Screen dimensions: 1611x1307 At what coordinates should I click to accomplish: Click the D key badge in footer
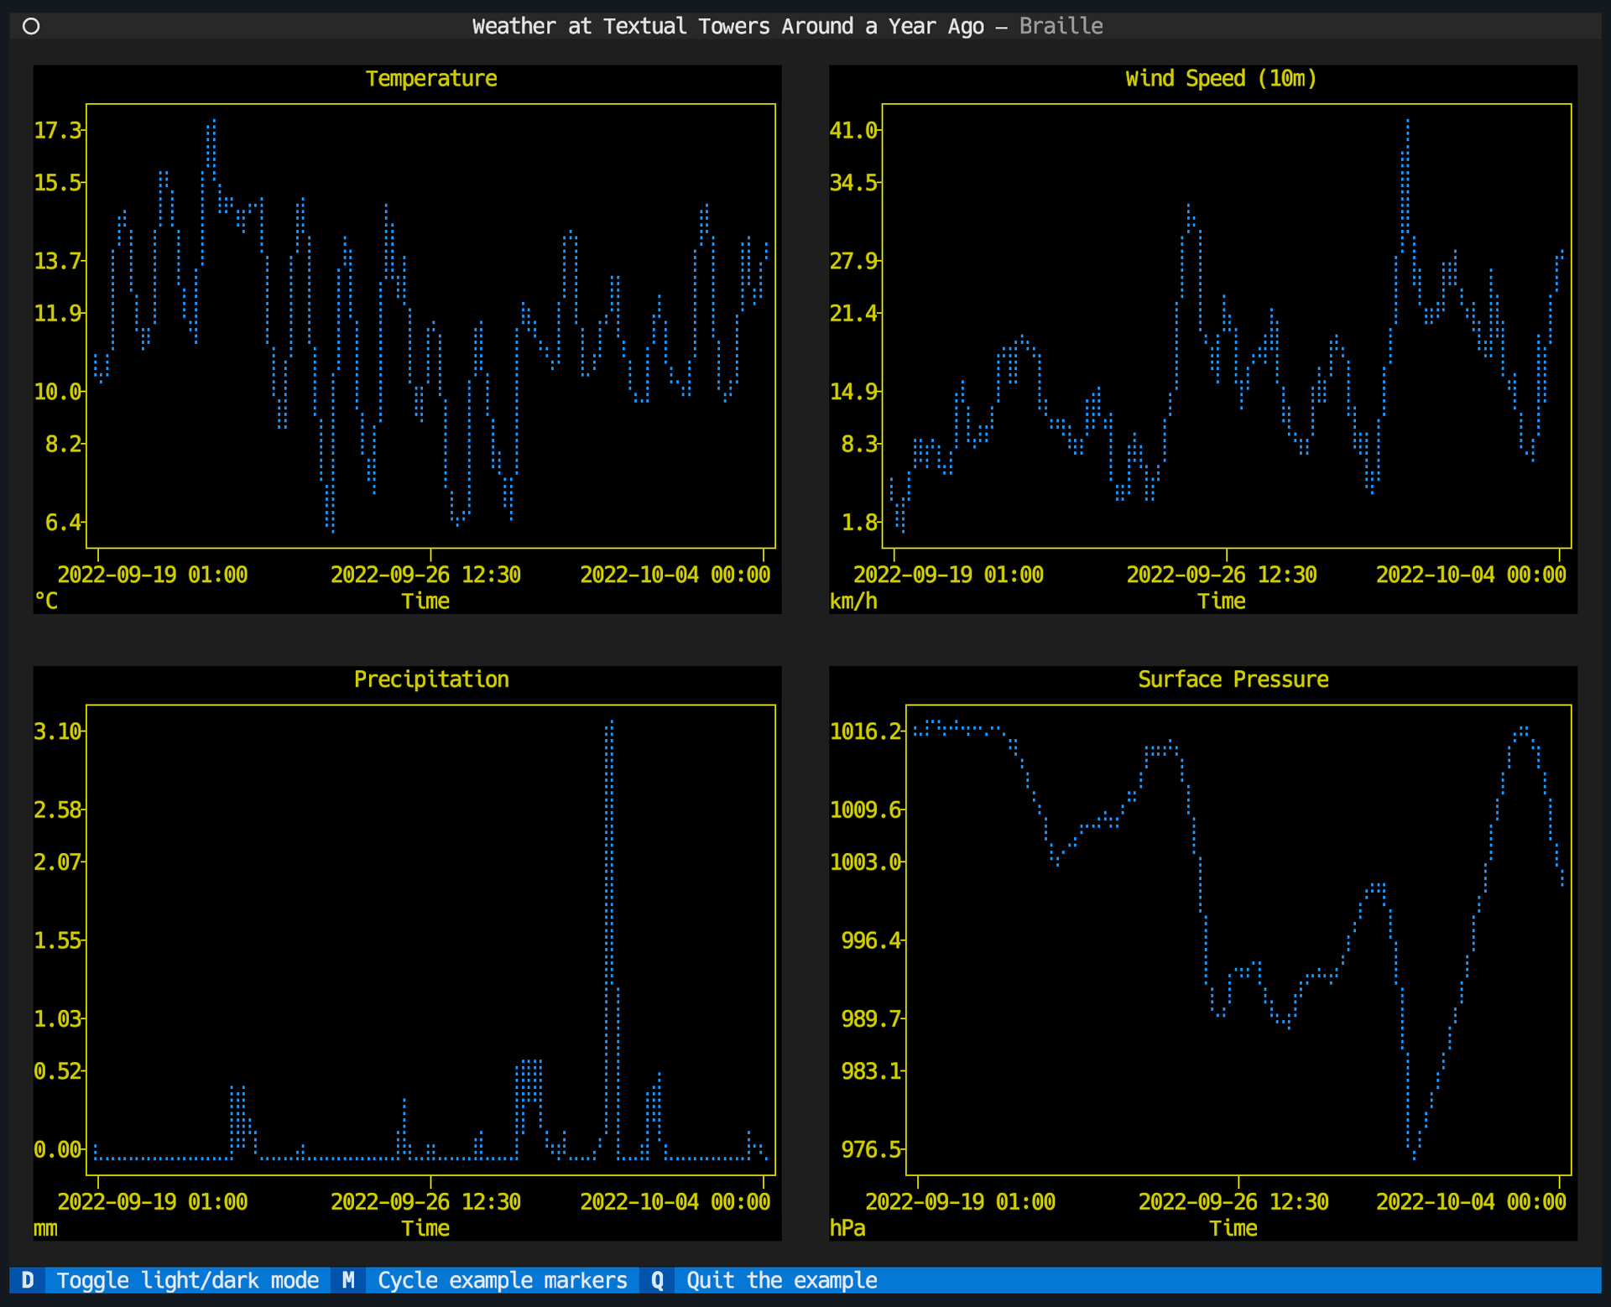[28, 1280]
